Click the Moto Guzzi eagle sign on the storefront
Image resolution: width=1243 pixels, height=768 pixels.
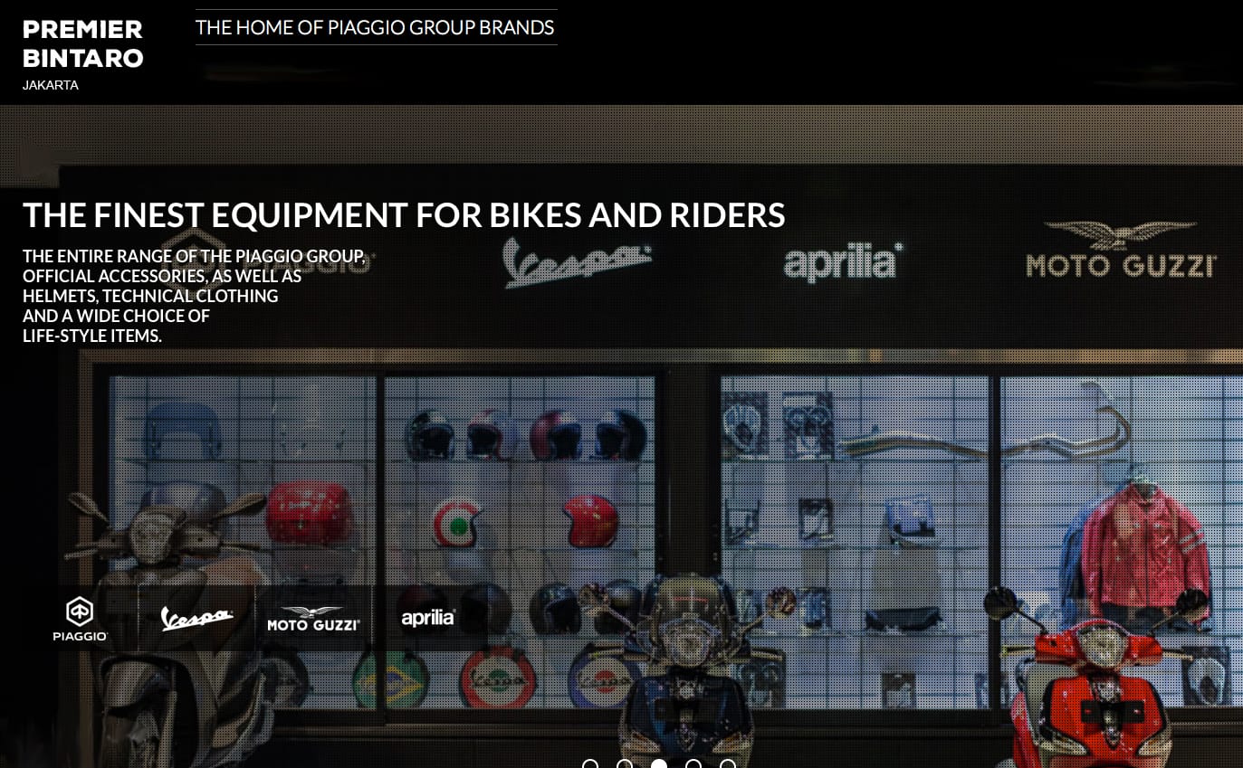point(1121,248)
